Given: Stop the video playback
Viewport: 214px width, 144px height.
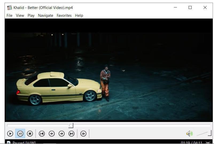Looking at the screenshot, I should 30,134.
